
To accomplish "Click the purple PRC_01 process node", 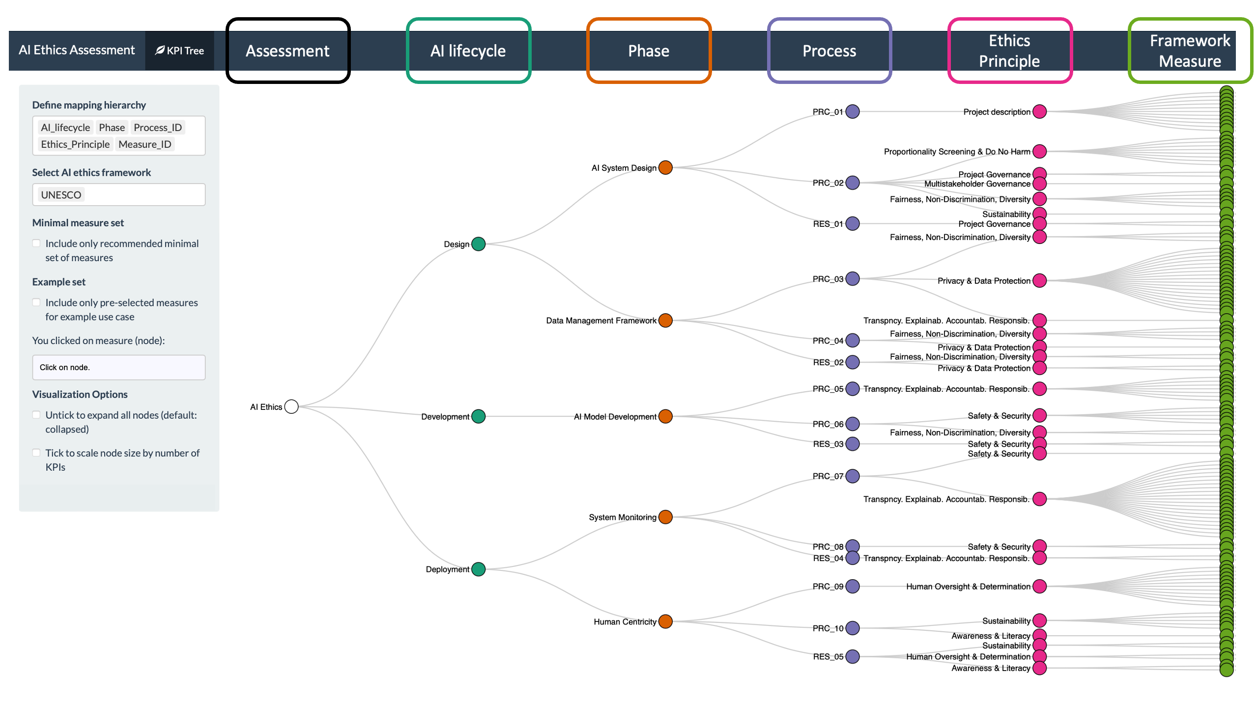I will click(x=853, y=111).
